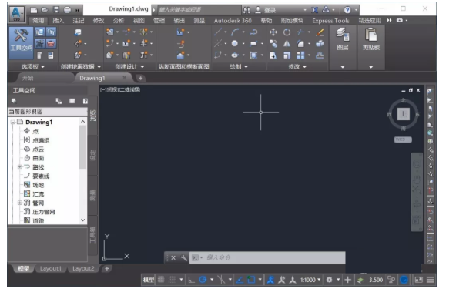
Task: Select the Line draw tool
Action: 218,32
